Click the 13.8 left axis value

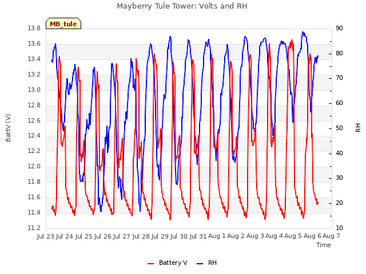(x=34, y=29)
